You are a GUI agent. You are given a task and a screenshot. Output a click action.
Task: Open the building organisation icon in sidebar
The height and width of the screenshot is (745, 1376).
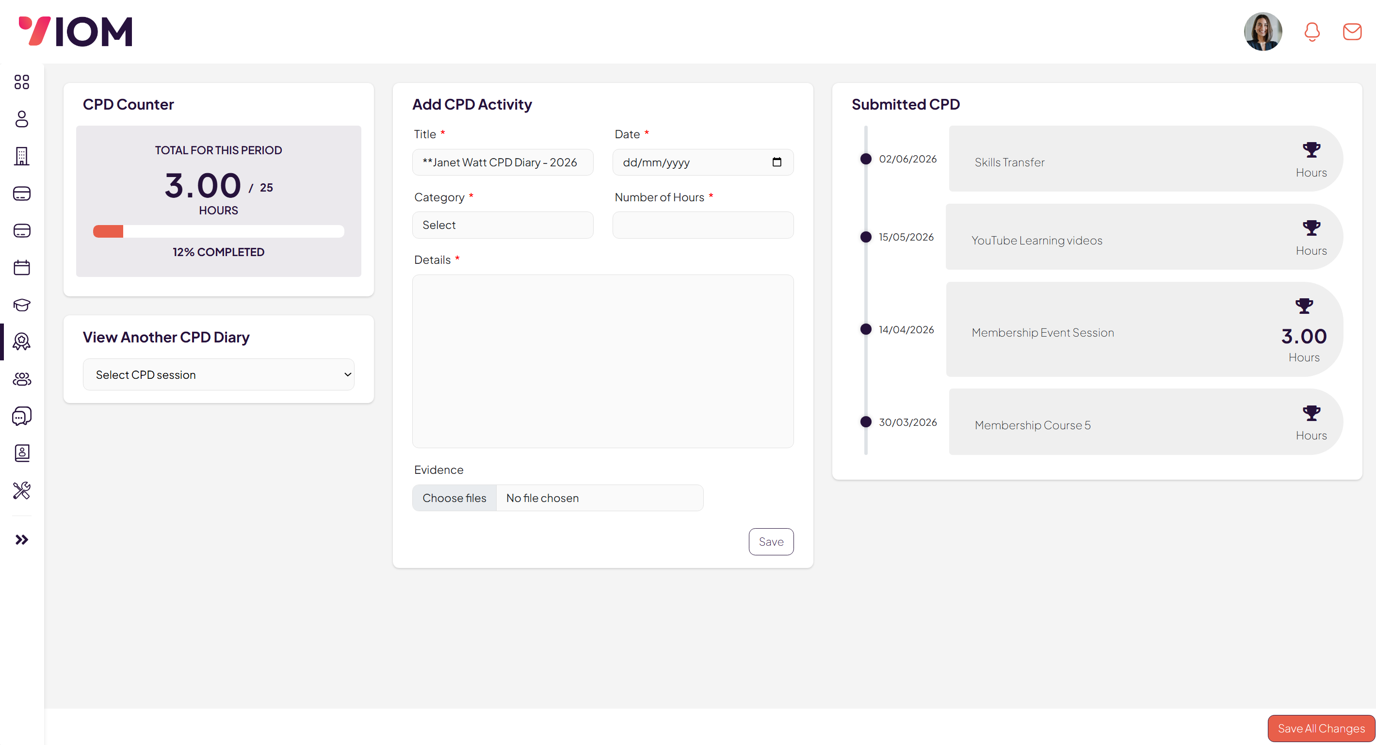22,156
